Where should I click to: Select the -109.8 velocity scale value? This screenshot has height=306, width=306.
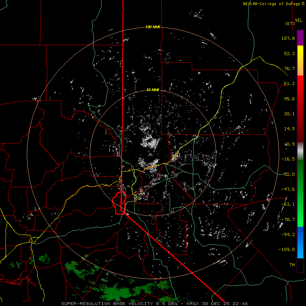[287, 250]
